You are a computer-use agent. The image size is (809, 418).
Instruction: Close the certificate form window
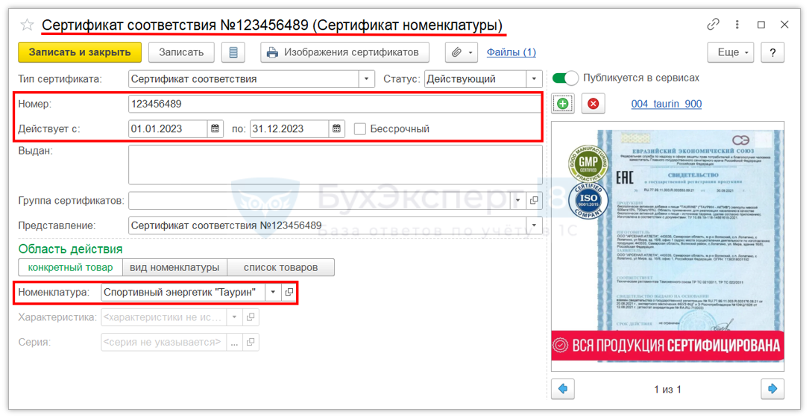coord(784,25)
